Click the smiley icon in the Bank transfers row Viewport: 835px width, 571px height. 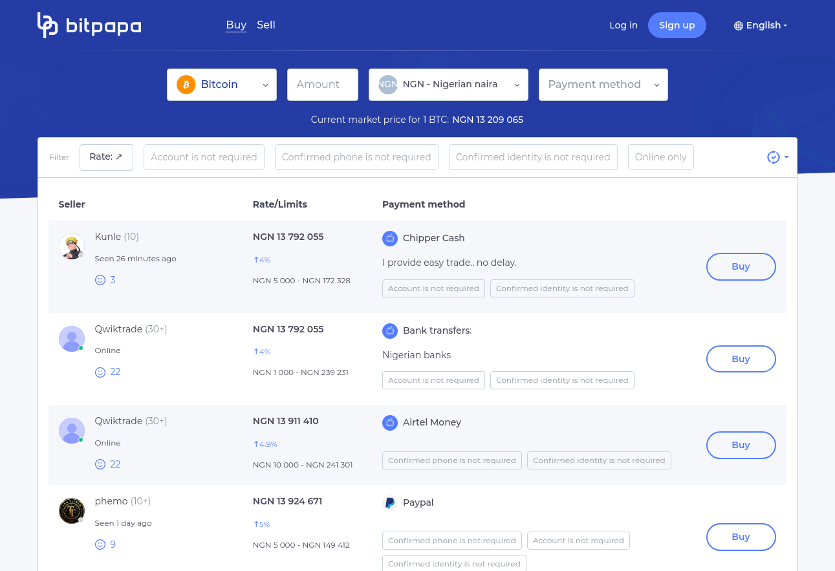pos(100,372)
